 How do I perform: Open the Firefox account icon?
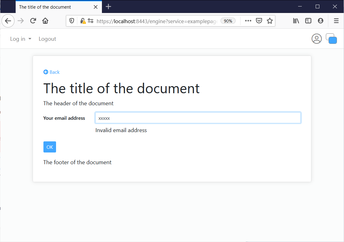tap(321, 21)
